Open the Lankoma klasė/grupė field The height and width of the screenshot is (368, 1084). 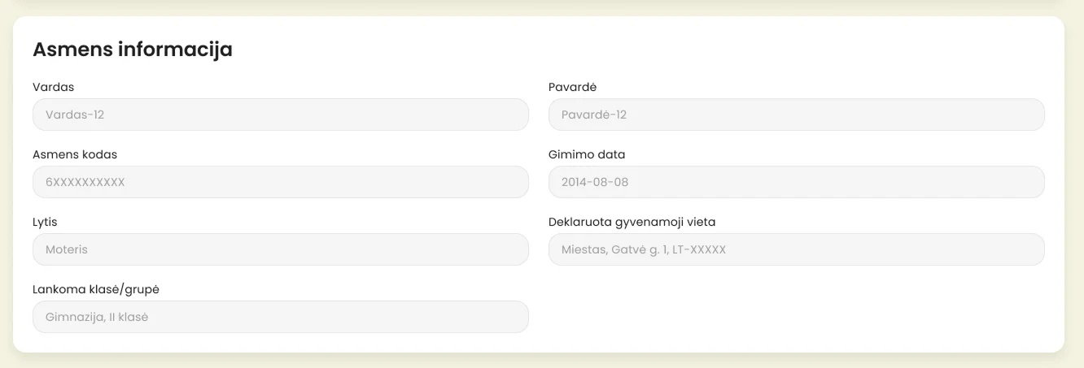281,317
